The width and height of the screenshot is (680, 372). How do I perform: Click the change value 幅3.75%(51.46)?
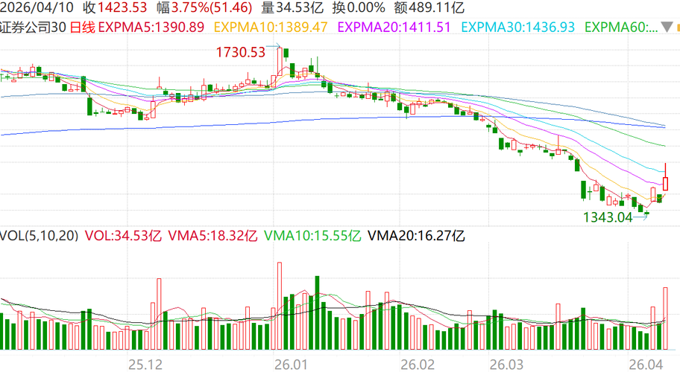(x=205, y=7)
